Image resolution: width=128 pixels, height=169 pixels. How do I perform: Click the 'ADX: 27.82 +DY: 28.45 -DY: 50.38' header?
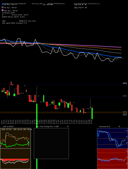16,130
